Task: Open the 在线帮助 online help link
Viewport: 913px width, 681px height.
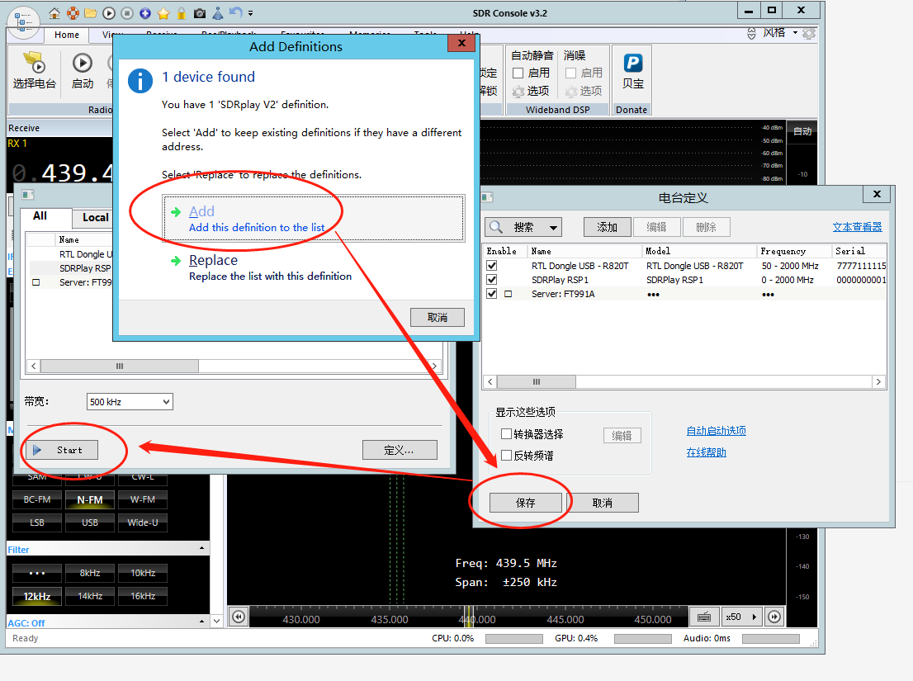Action: tap(707, 452)
